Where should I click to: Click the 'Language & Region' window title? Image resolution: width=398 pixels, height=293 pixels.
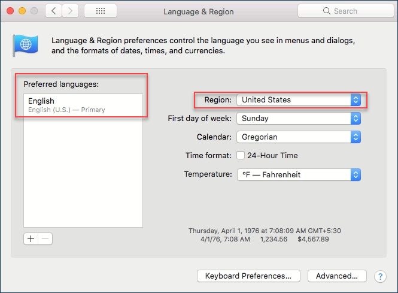click(199, 12)
